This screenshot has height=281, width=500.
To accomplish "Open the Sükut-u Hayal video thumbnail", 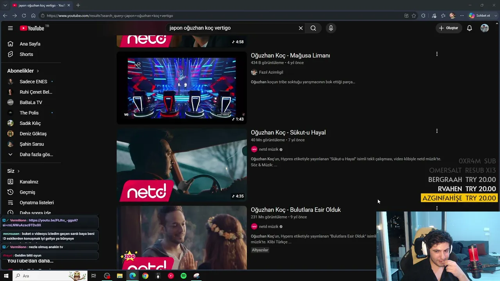I will point(182,165).
